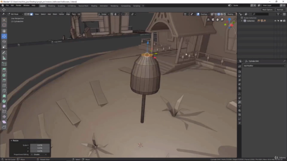Toggle Collection render camera icon

[284, 21]
